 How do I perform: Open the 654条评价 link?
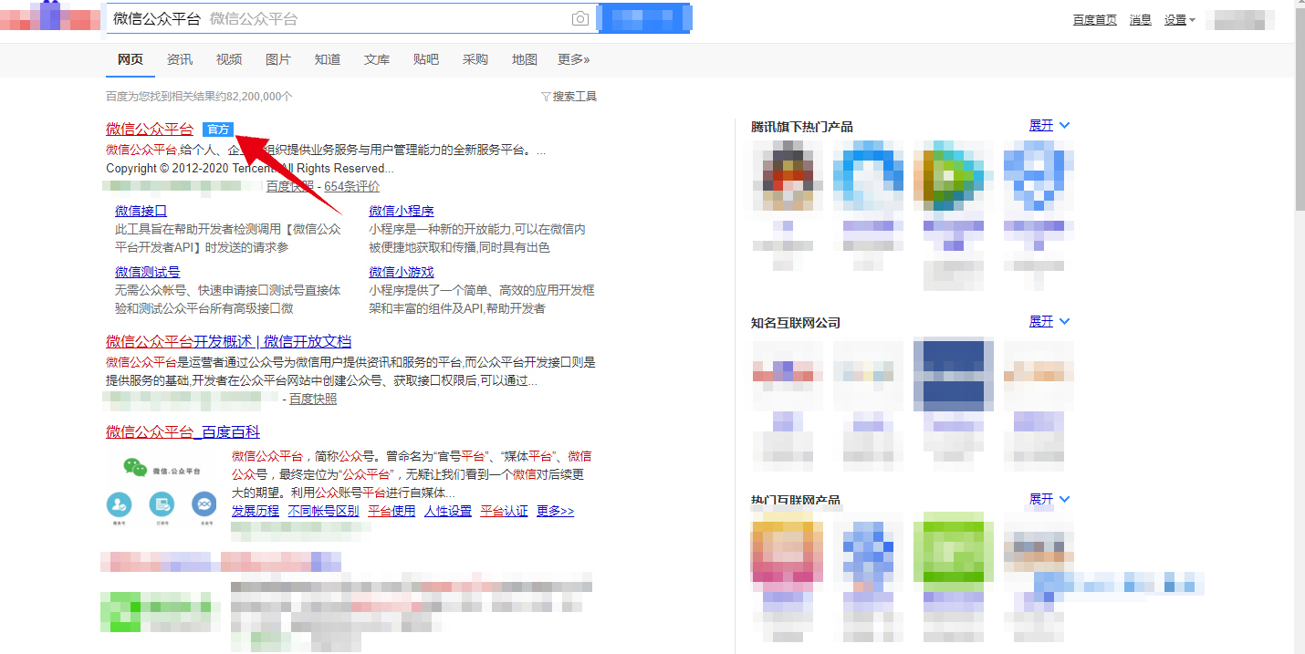pos(352,186)
